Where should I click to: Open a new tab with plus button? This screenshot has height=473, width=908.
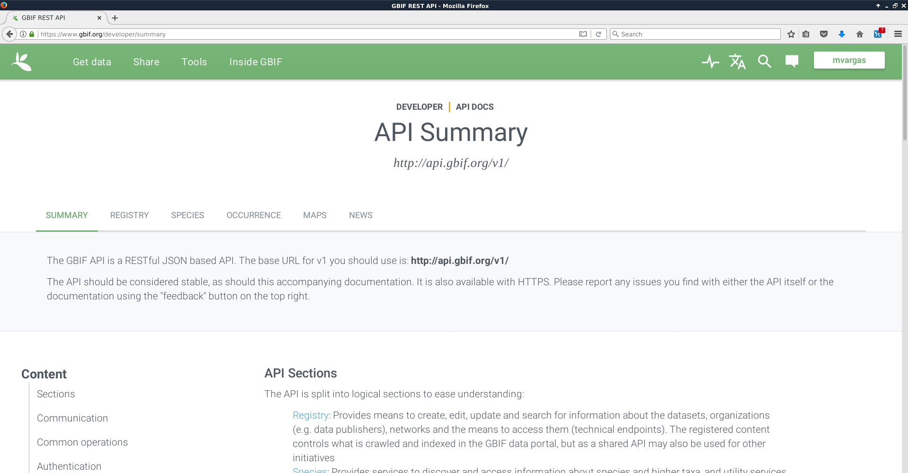(115, 18)
